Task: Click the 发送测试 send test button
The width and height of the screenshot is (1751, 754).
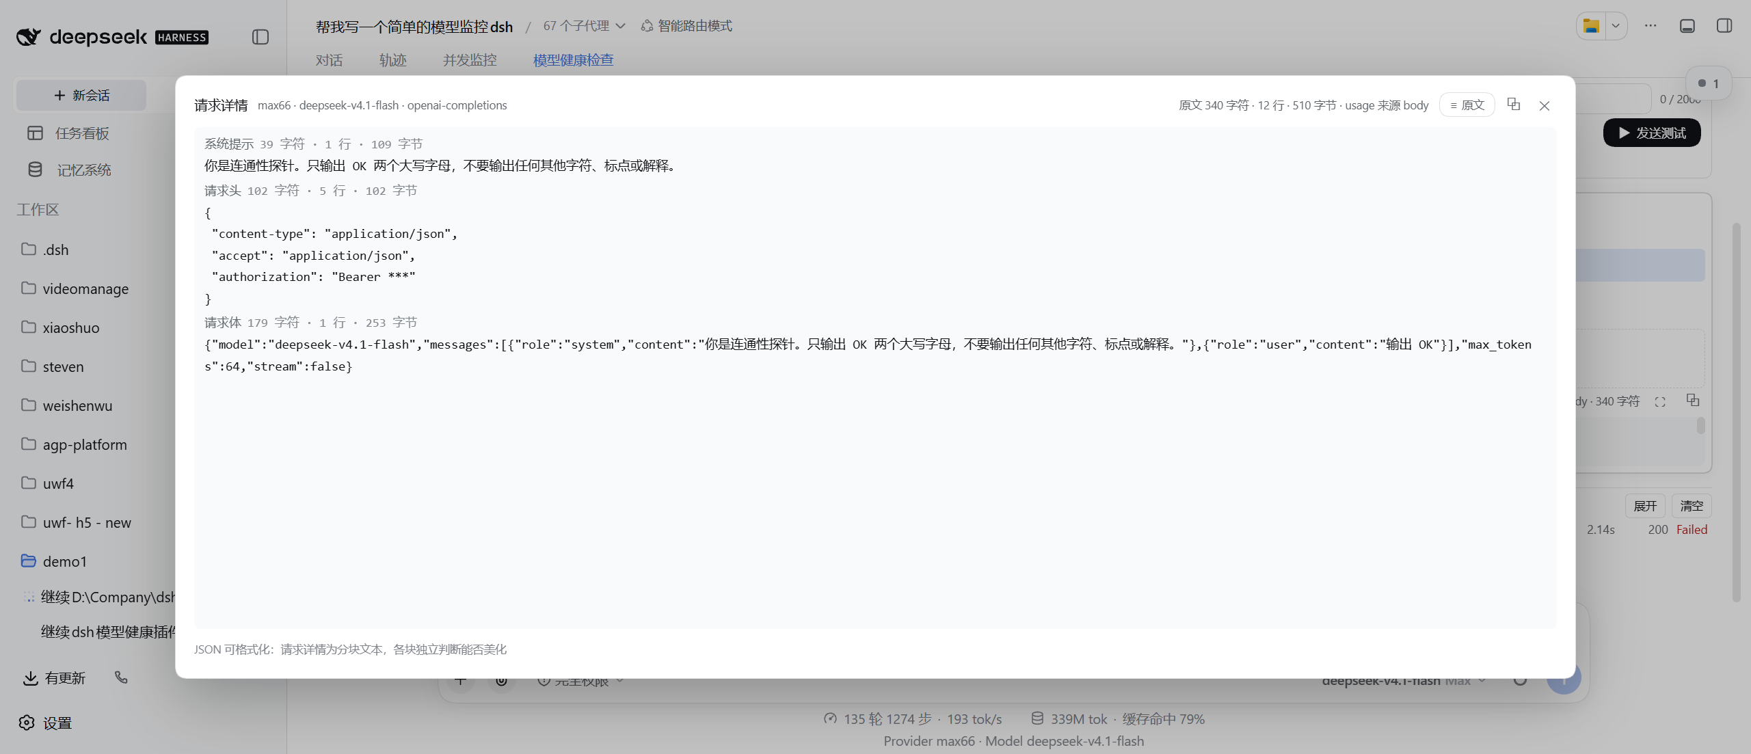Action: (x=1652, y=133)
